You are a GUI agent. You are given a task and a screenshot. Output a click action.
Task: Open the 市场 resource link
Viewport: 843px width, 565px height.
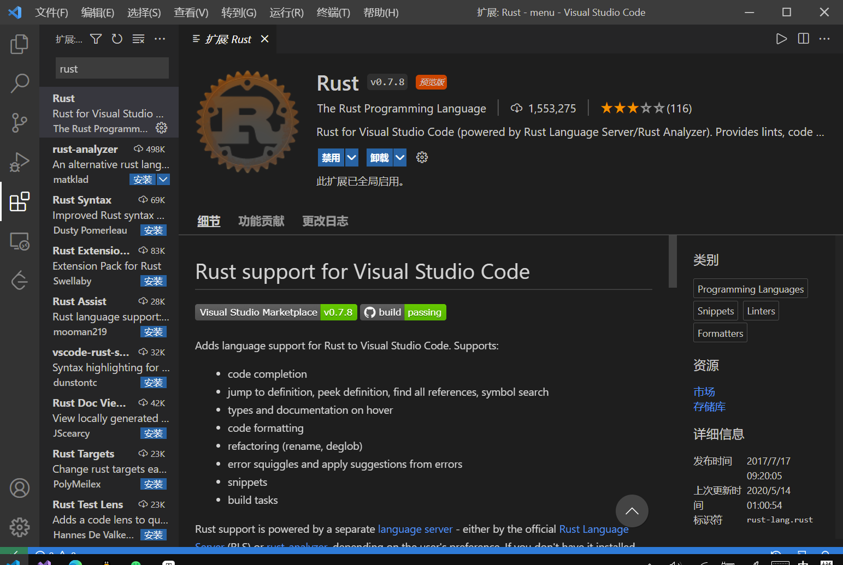click(704, 392)
